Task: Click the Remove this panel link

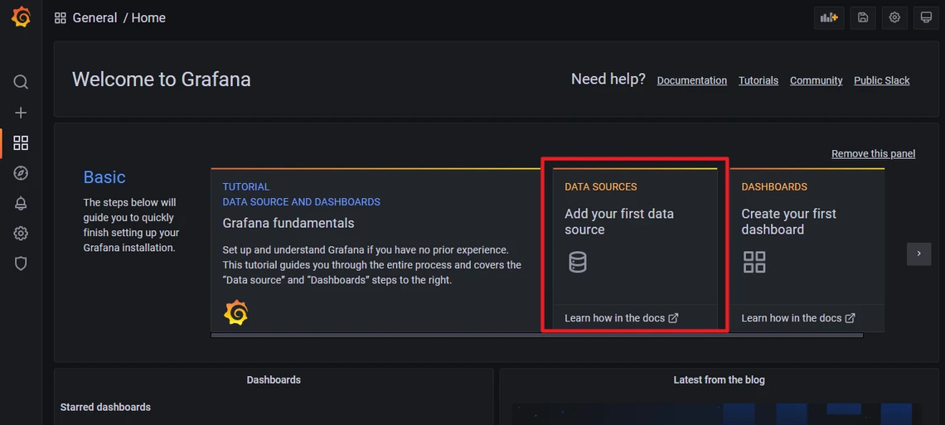Action: pos(873,154)
